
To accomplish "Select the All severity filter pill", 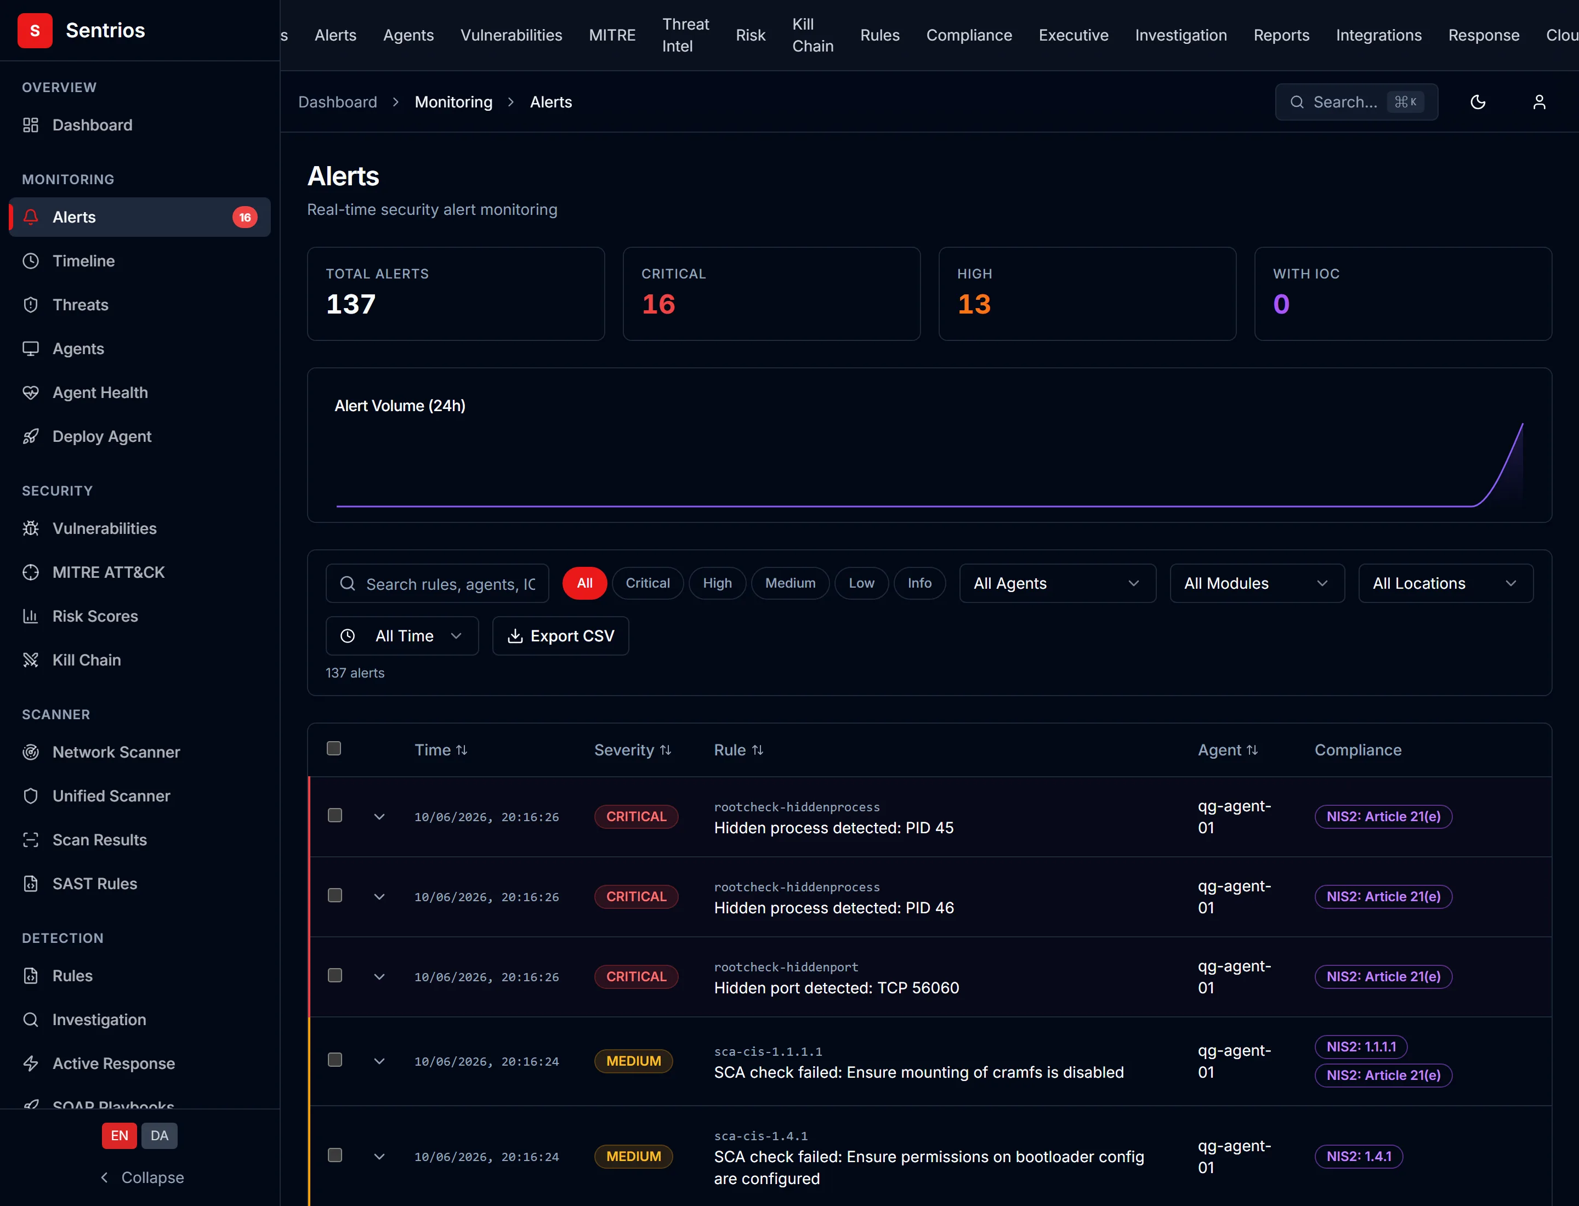I will click(x=584, y=583).
